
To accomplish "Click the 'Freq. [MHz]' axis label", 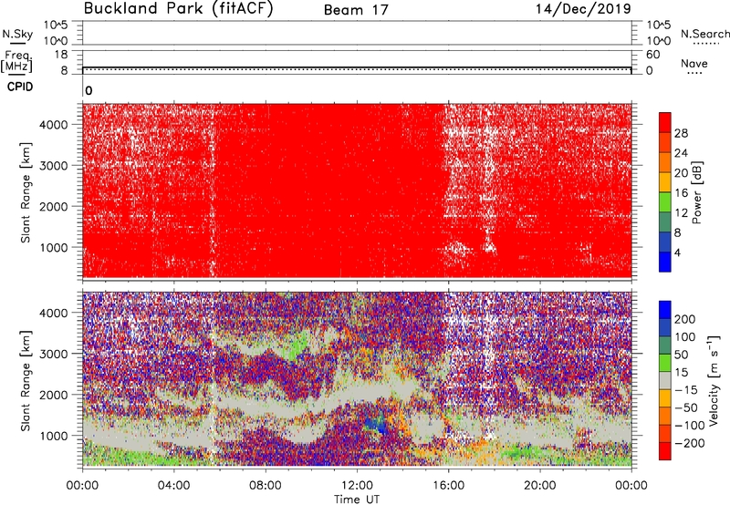I will tap(17, 61).
